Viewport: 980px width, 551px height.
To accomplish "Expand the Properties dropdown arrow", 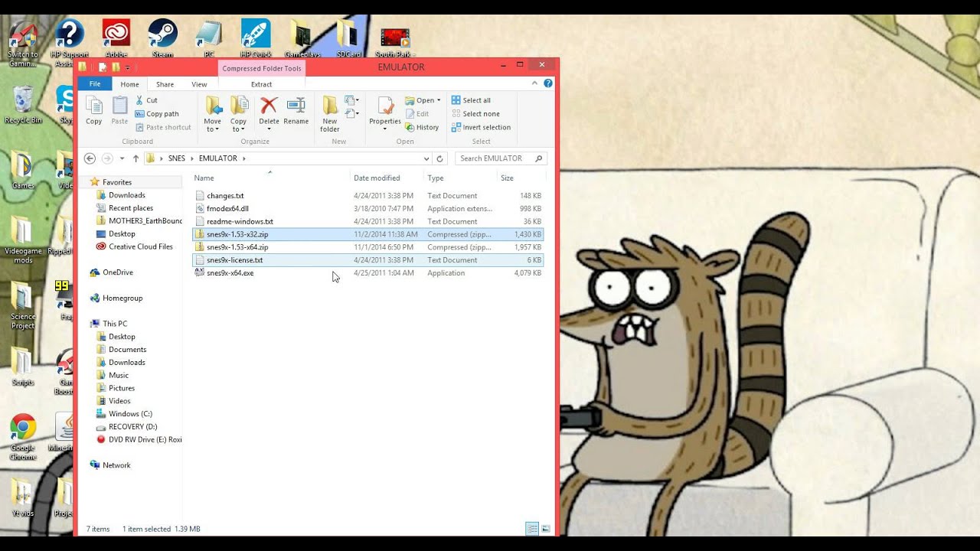I will coord(385,129).
